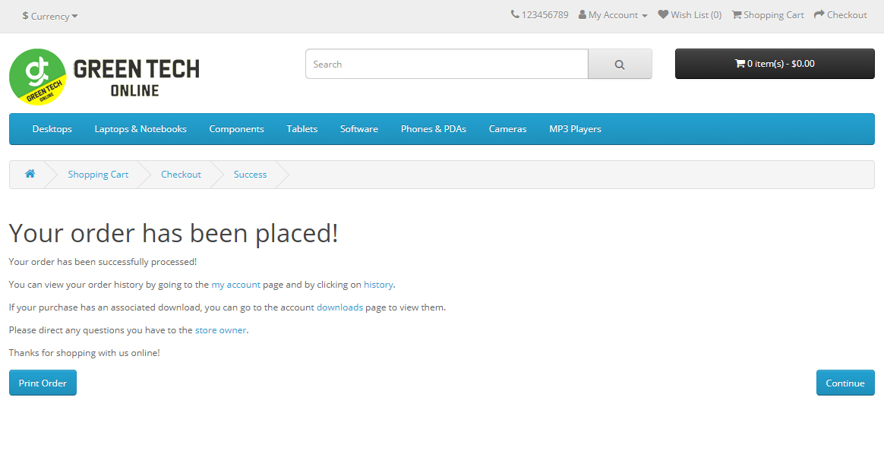Viewport: 884px width, 457px height.
Task: Click the Print Order button
Action: click(x=43, y=383)
